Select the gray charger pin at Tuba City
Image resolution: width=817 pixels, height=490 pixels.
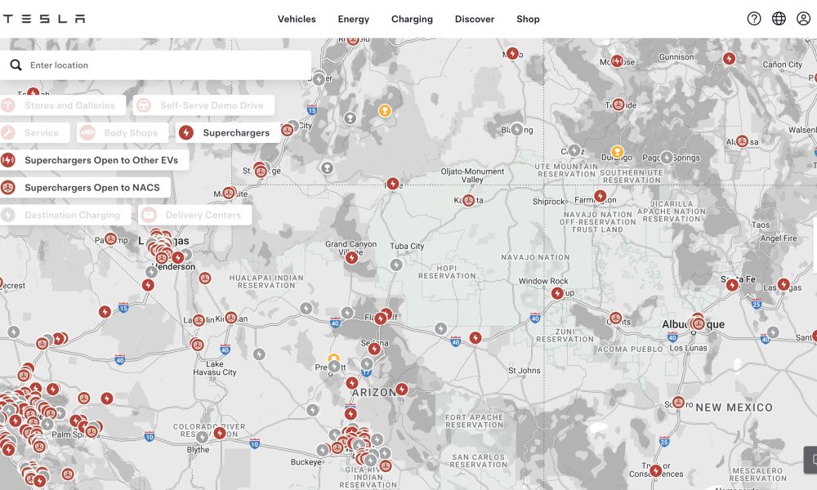396,265
